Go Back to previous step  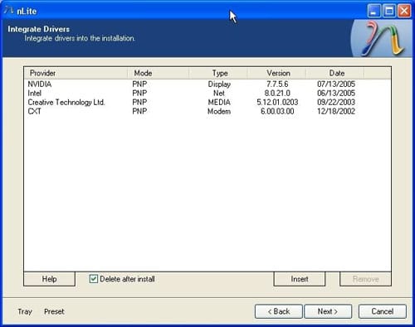point(279,311)
